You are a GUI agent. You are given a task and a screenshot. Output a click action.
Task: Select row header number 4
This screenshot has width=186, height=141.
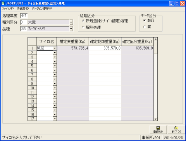click(x=32, y=62)
